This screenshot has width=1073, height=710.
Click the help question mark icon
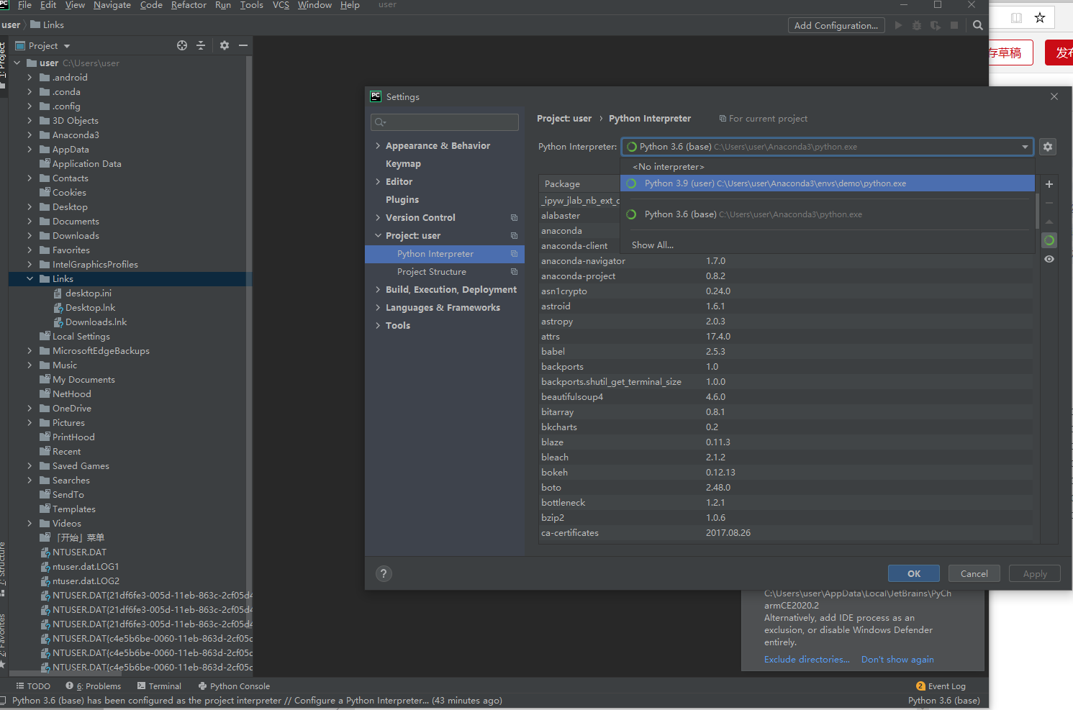pyautogui.click(x=384, y=573)
